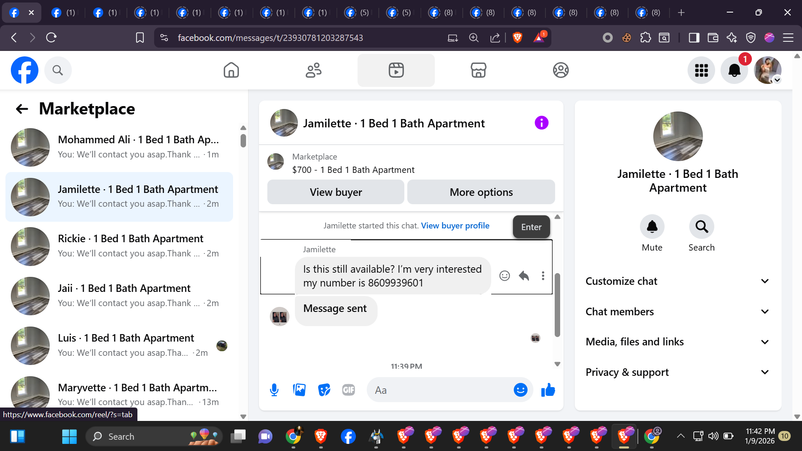Open the purple conversation information icon

coord(541,123)
